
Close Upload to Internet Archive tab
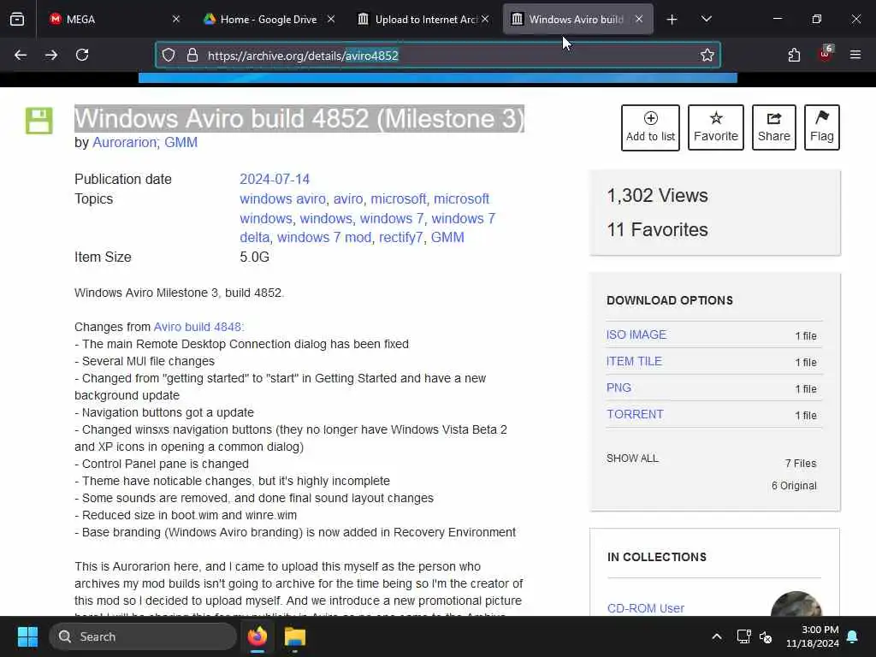pos(485,19)
